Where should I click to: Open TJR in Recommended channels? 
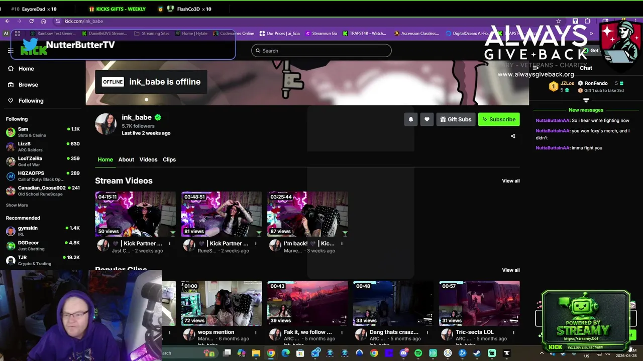point(43,260)
